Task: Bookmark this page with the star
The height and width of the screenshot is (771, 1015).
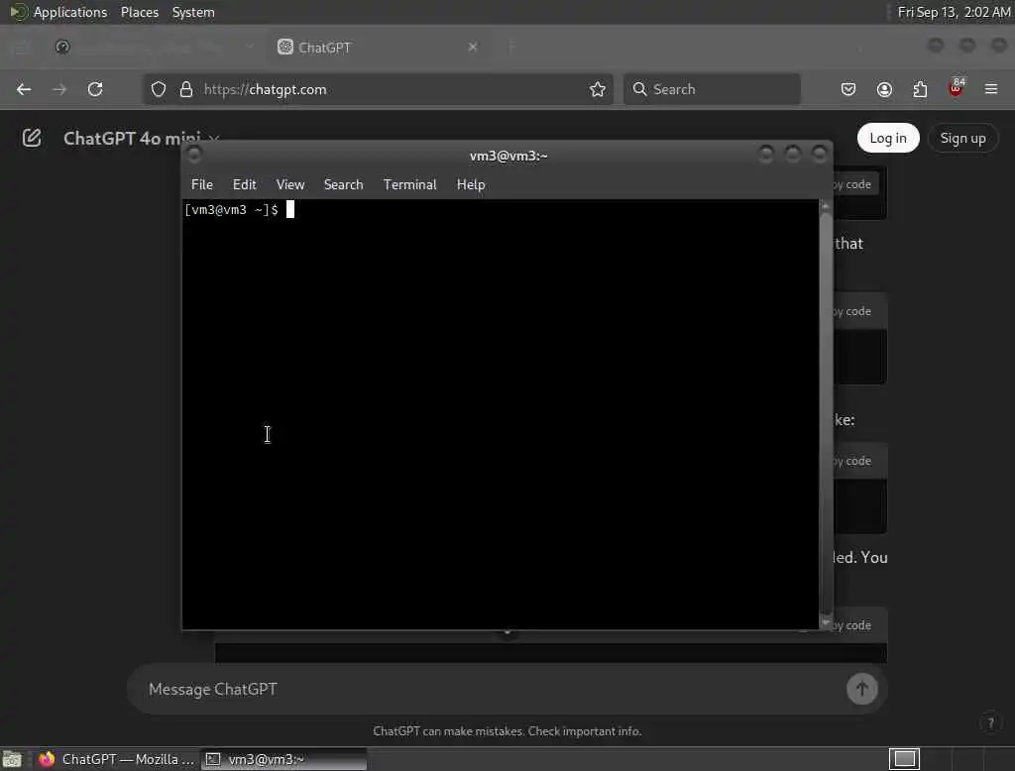Action: coord(598,89)
